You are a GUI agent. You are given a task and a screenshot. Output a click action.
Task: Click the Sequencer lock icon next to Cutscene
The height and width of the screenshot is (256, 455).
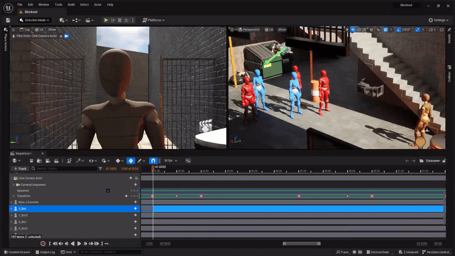(444, 161)
